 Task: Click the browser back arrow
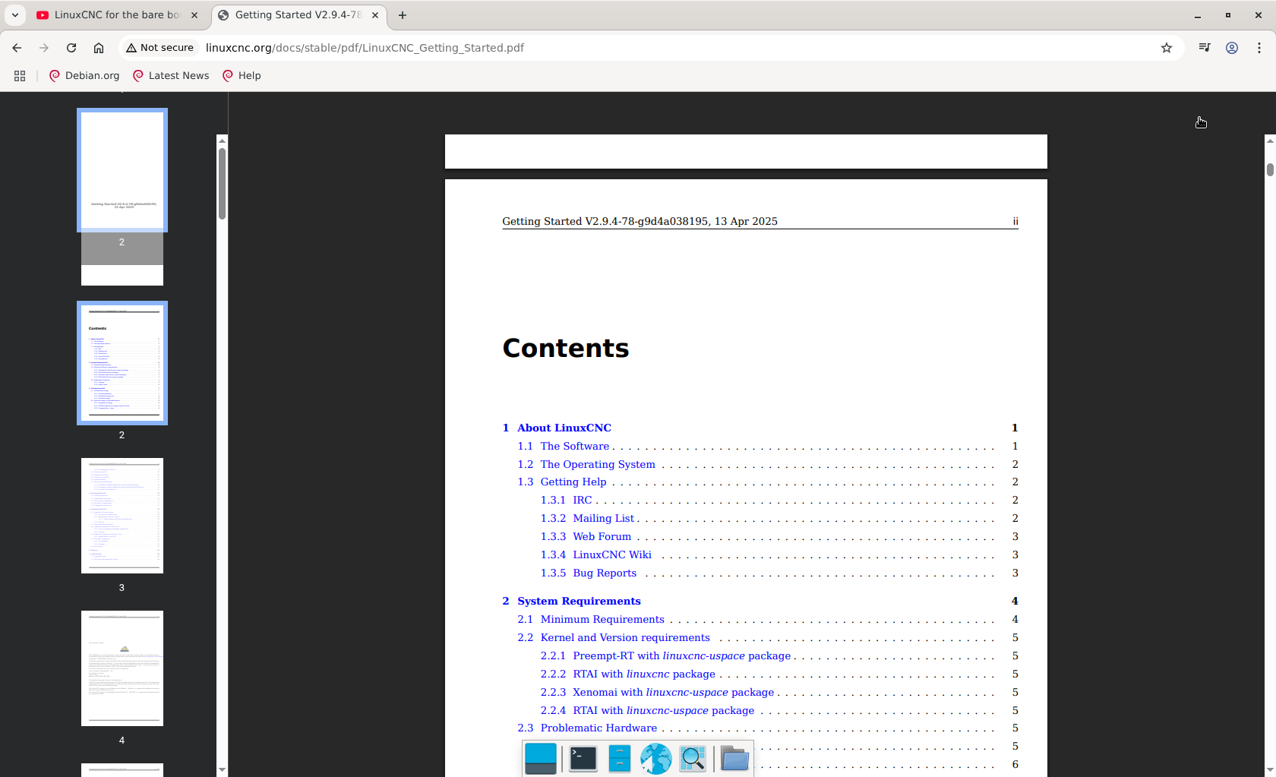[17, 48]
